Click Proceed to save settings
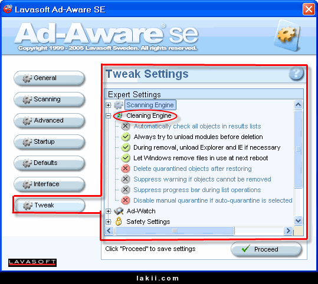 point(266,249)
